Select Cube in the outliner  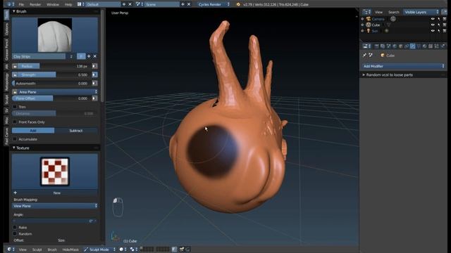pos(376,25)
